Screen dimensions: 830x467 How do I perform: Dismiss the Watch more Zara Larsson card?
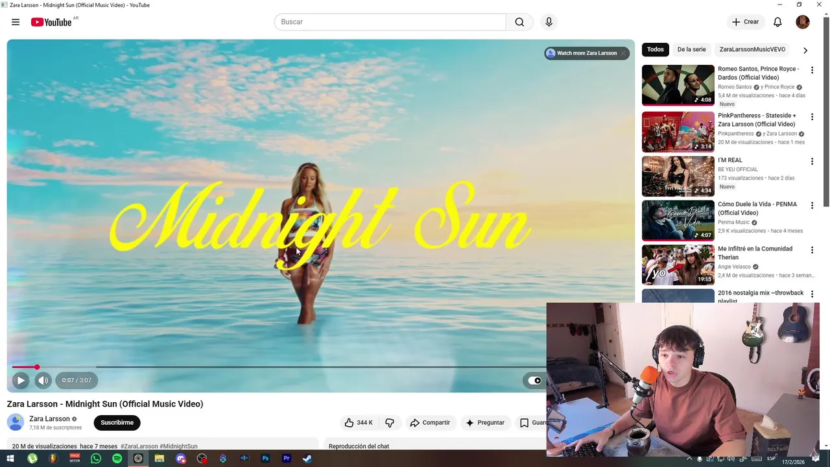point(623,53)
